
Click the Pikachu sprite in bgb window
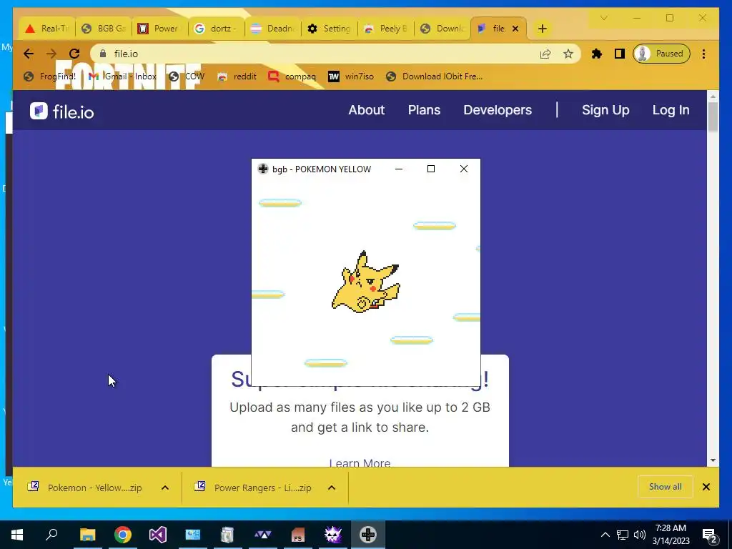[366, 283]
